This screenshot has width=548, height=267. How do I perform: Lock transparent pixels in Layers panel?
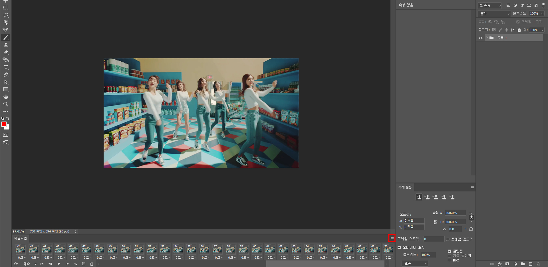tap(494, 30)
